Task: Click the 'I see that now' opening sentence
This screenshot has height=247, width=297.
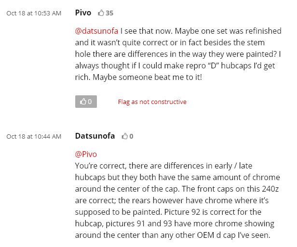Action: (x=147, y=31)
